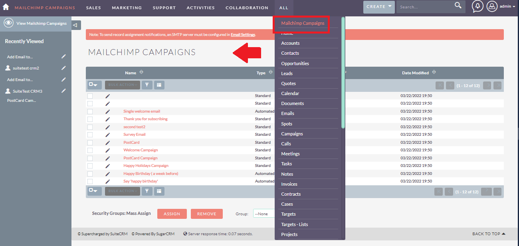
Task: Tick checkbox for Thank you for subscribing
Action: (90, 119)
